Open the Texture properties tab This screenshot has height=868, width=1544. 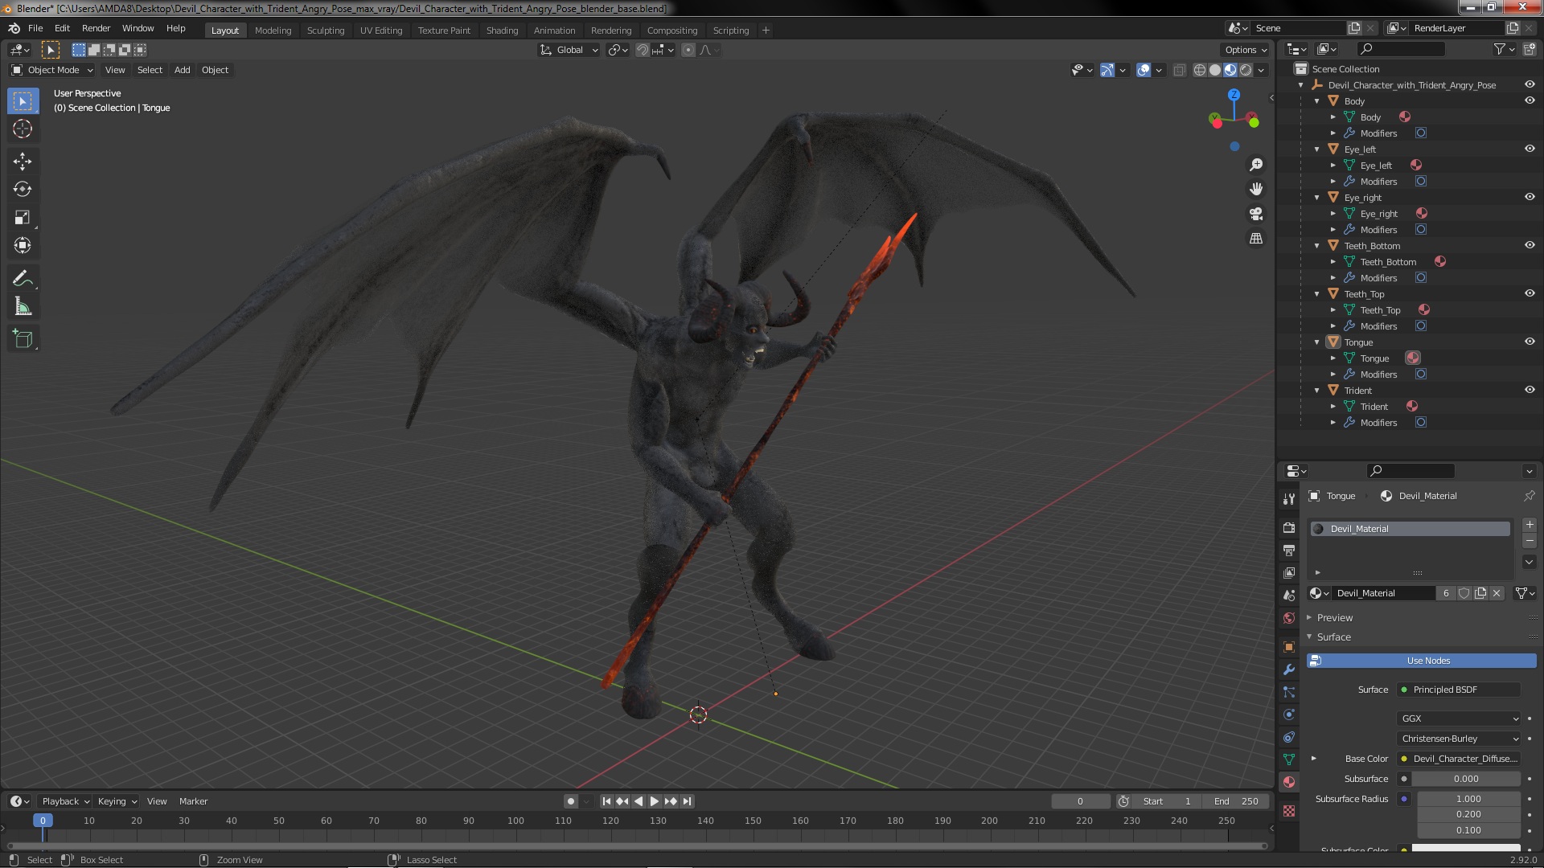click(x=1289, y=811)
